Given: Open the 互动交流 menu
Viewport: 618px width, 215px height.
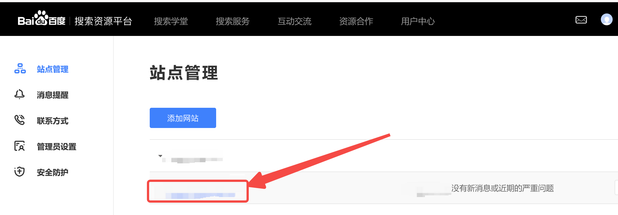Looking at the screenshot, I should 294,21.
